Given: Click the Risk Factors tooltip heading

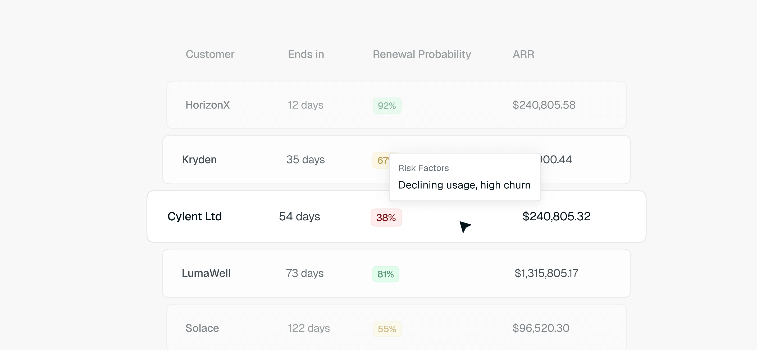Looking at the screenshot, I should (x=423, y=168).
